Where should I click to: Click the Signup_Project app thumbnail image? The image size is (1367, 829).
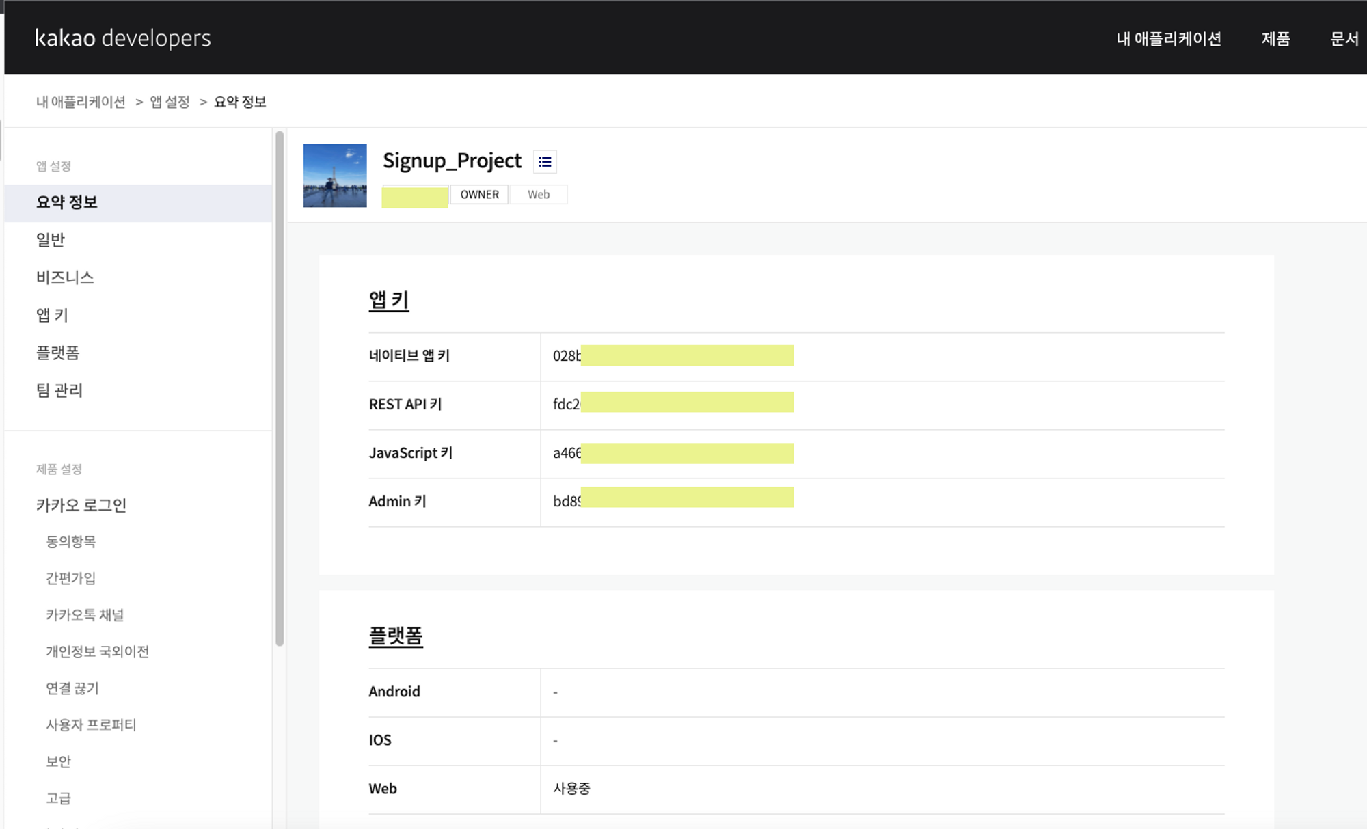coord(335,176)
